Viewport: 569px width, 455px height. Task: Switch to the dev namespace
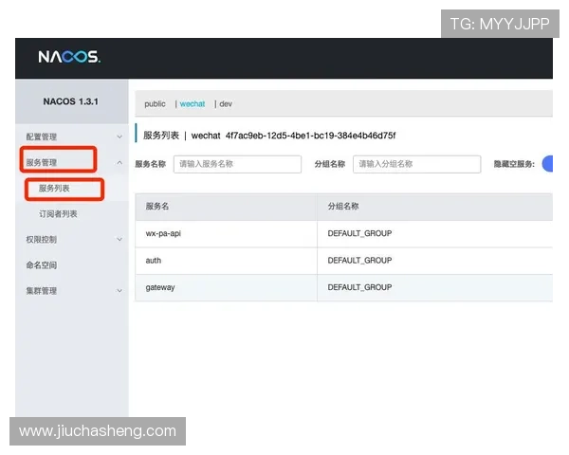tap(226, 104)
